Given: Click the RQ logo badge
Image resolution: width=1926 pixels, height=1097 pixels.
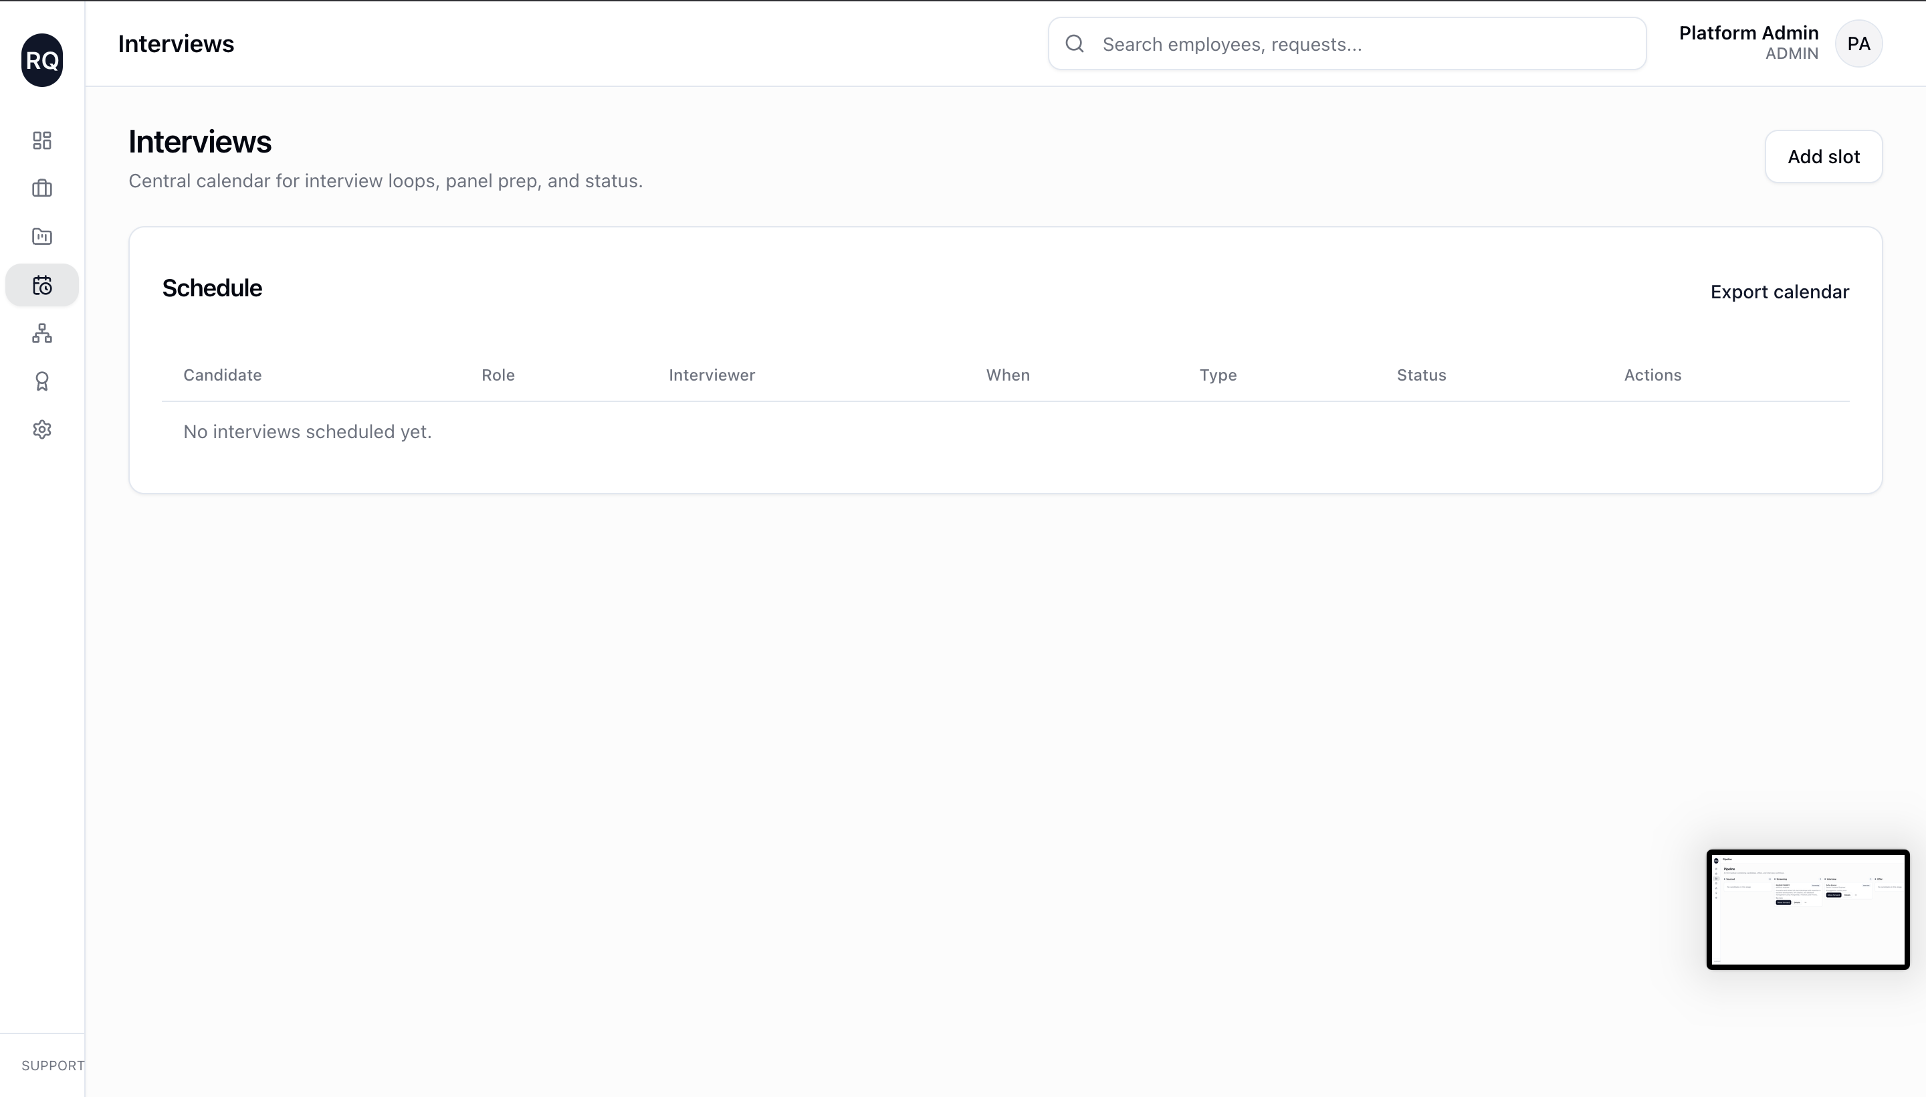Looking at the screenshot, I should pyautogui.click(x=42, y=60).
